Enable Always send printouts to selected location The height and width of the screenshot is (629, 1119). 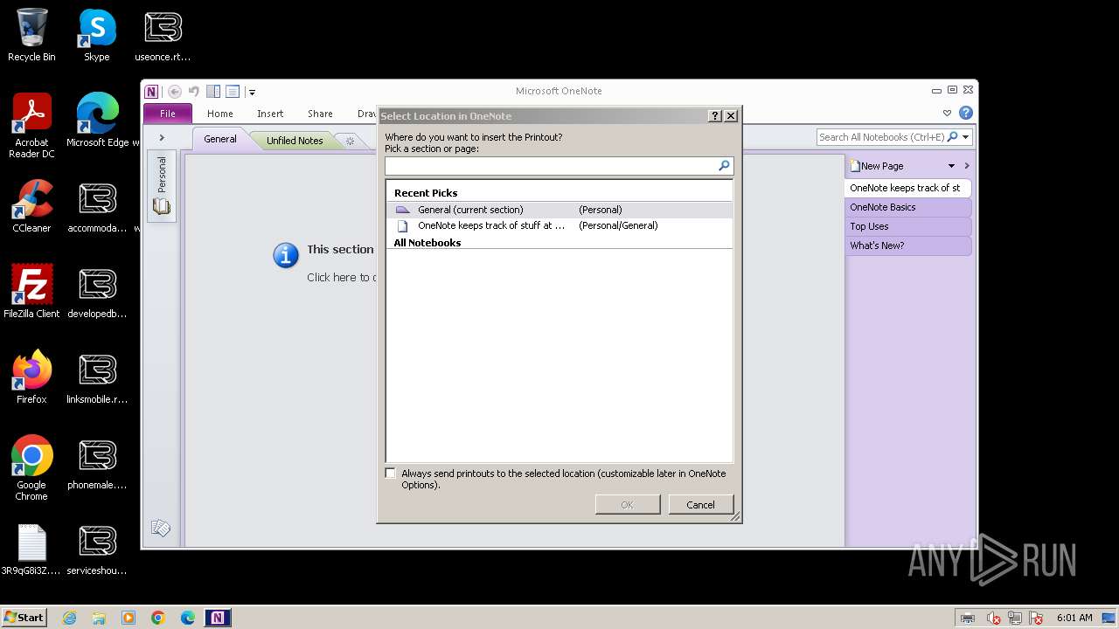[391, 473]
